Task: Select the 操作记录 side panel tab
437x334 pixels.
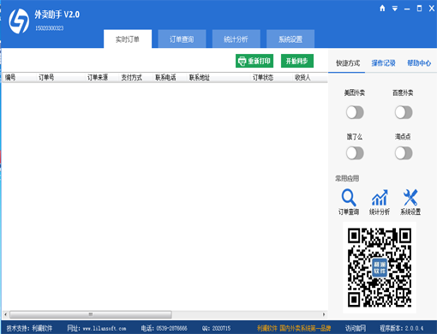Action: tap(383, 63)
